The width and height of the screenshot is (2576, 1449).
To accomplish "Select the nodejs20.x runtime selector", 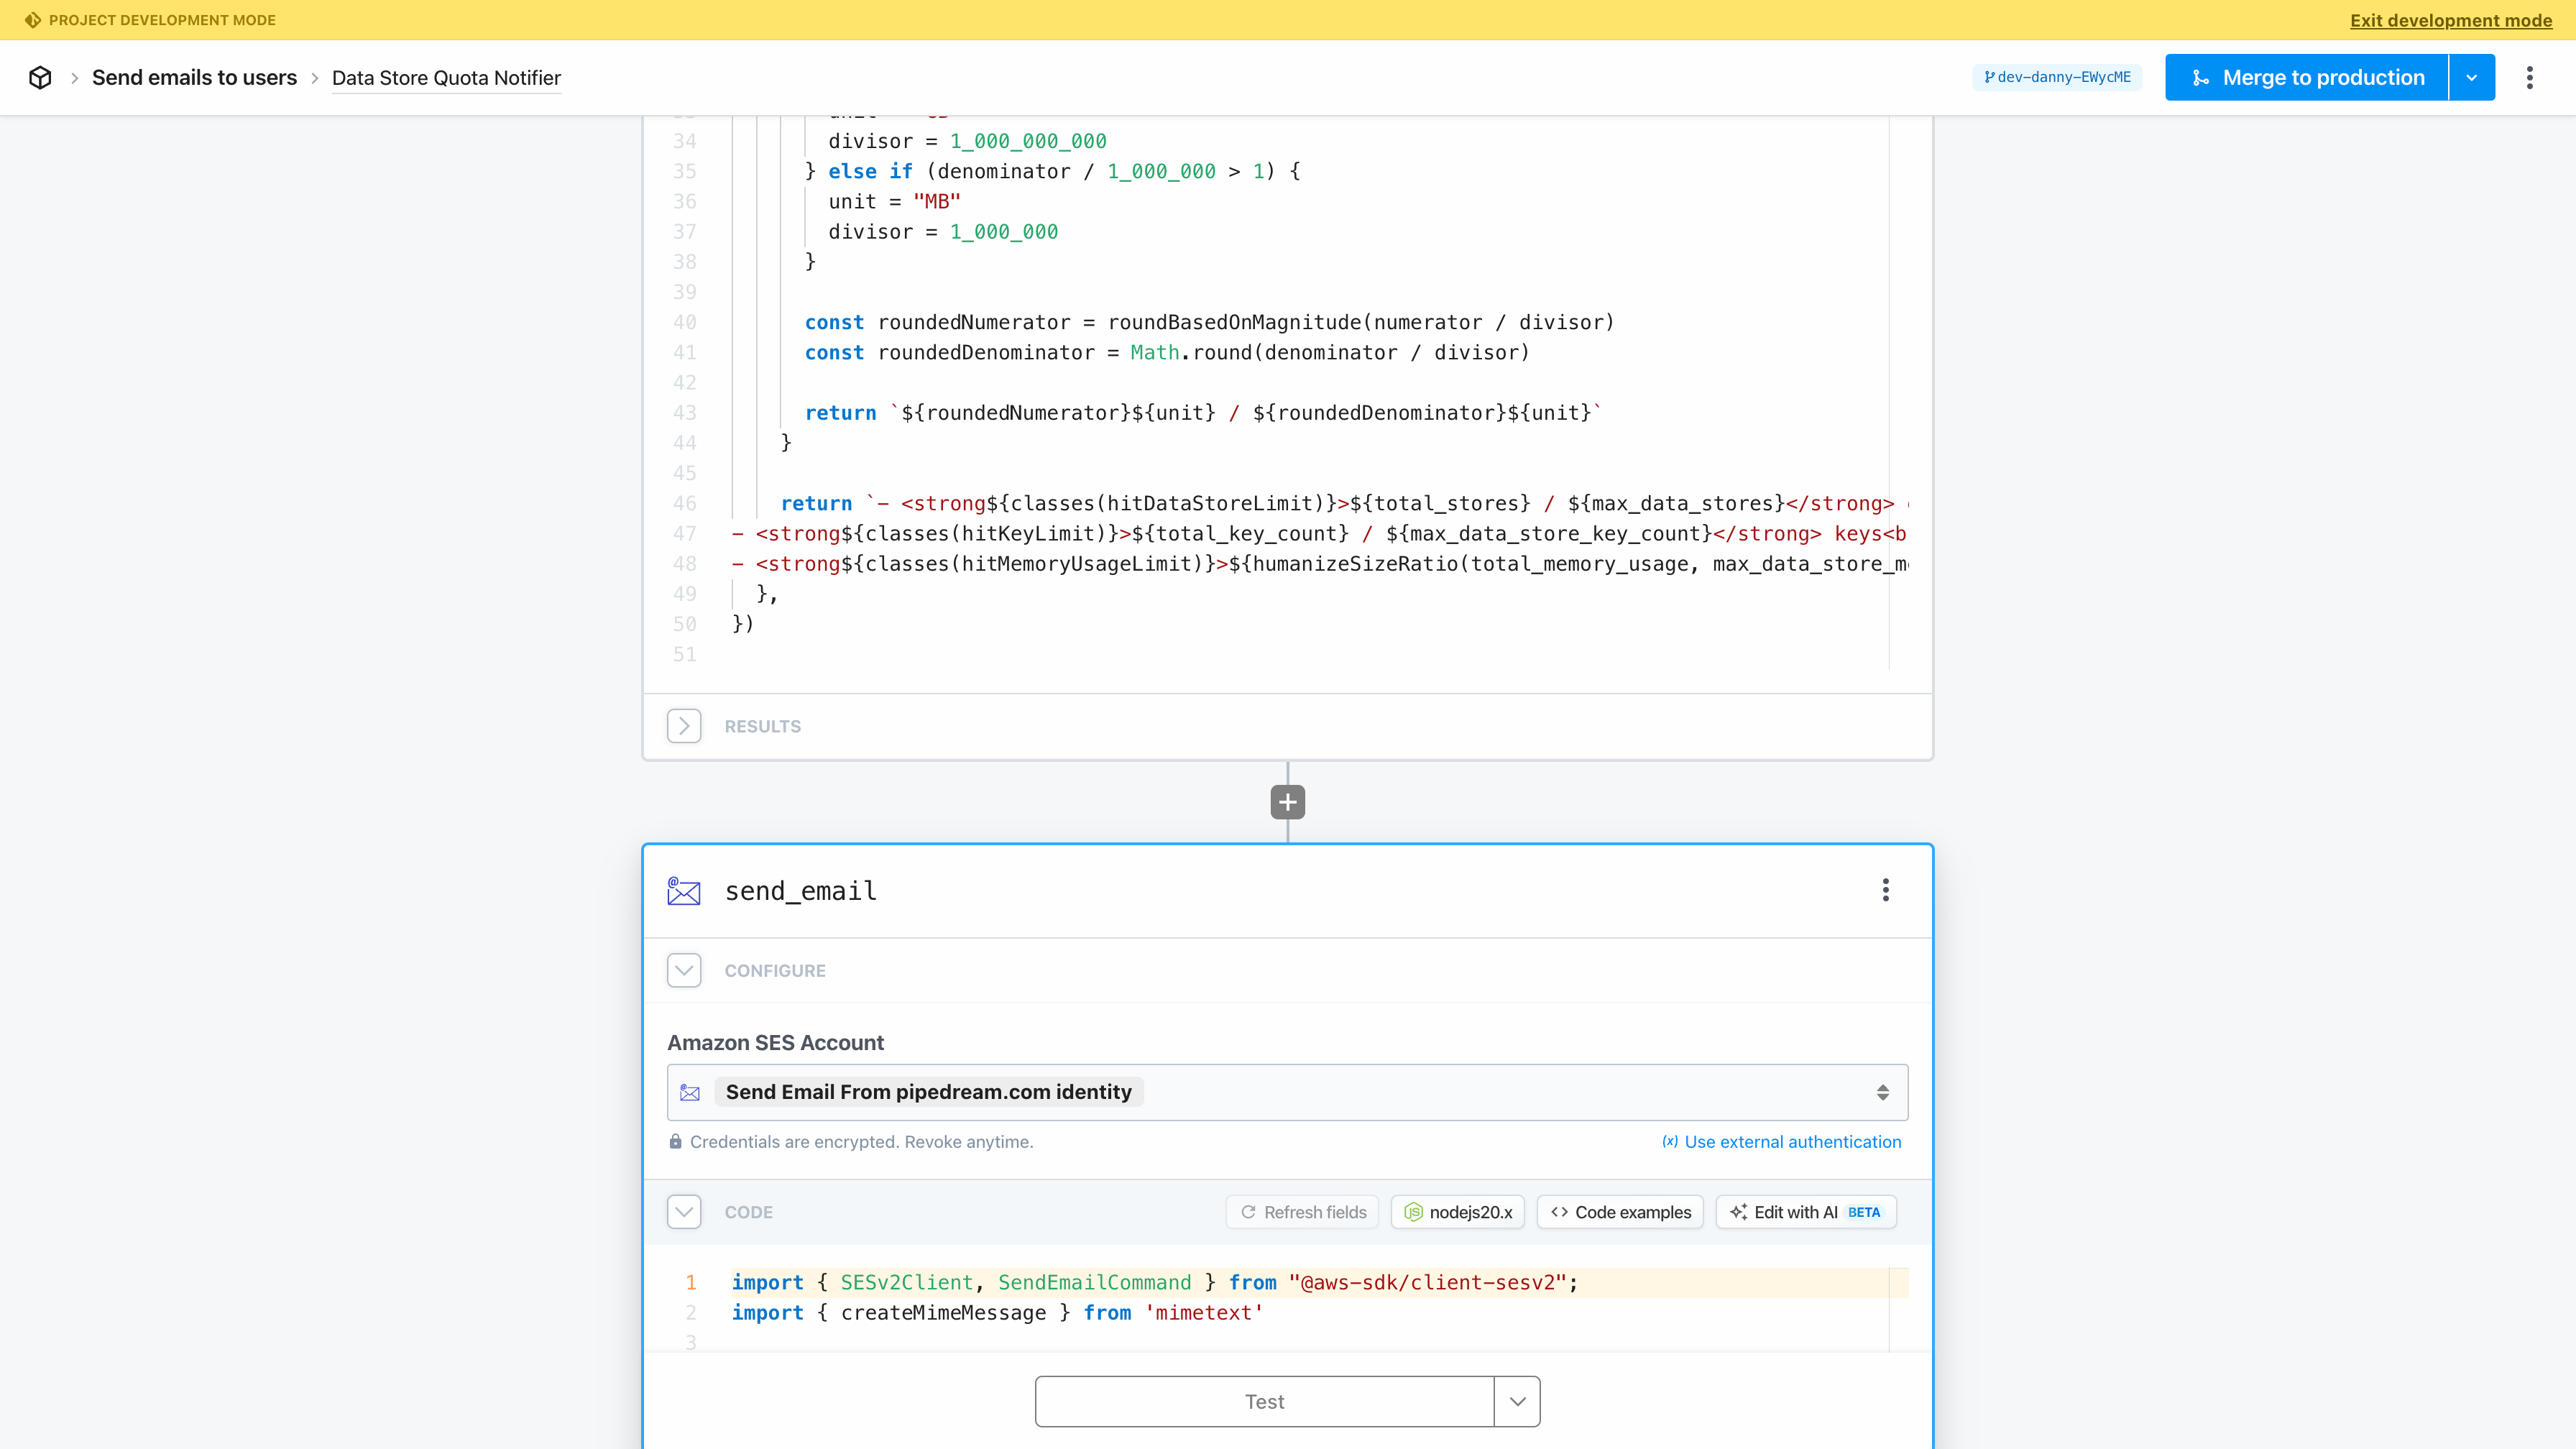I will 1458,1212.
